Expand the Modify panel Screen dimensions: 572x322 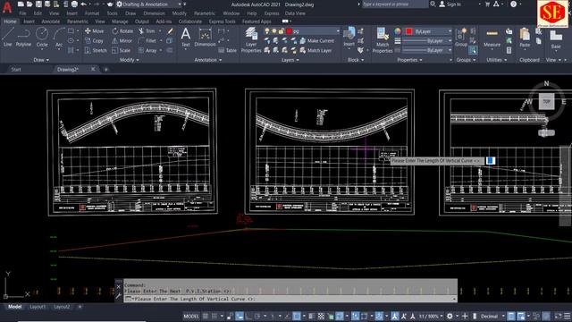coord(129,60)
